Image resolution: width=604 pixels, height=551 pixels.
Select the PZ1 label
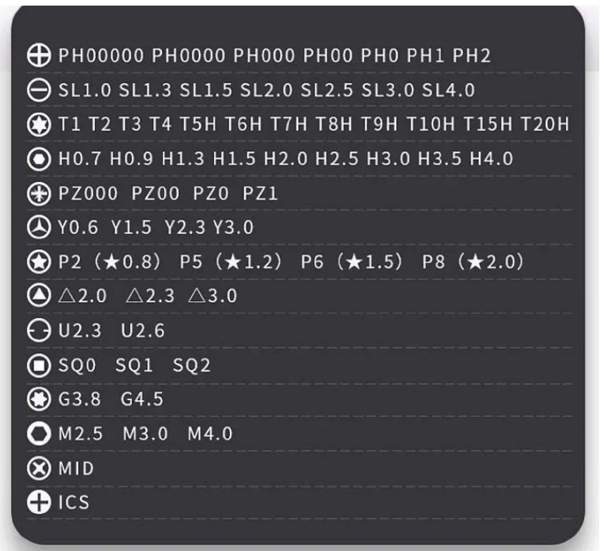pyautogui.click(x=260, y=193)
